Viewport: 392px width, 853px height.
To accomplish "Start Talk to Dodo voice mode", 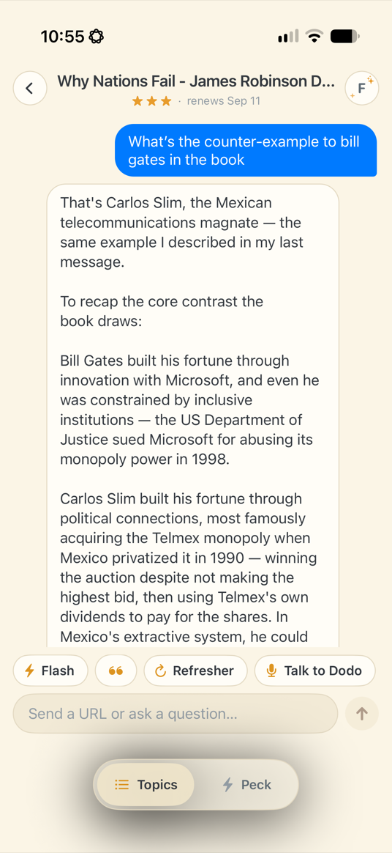I will (315, 671).
